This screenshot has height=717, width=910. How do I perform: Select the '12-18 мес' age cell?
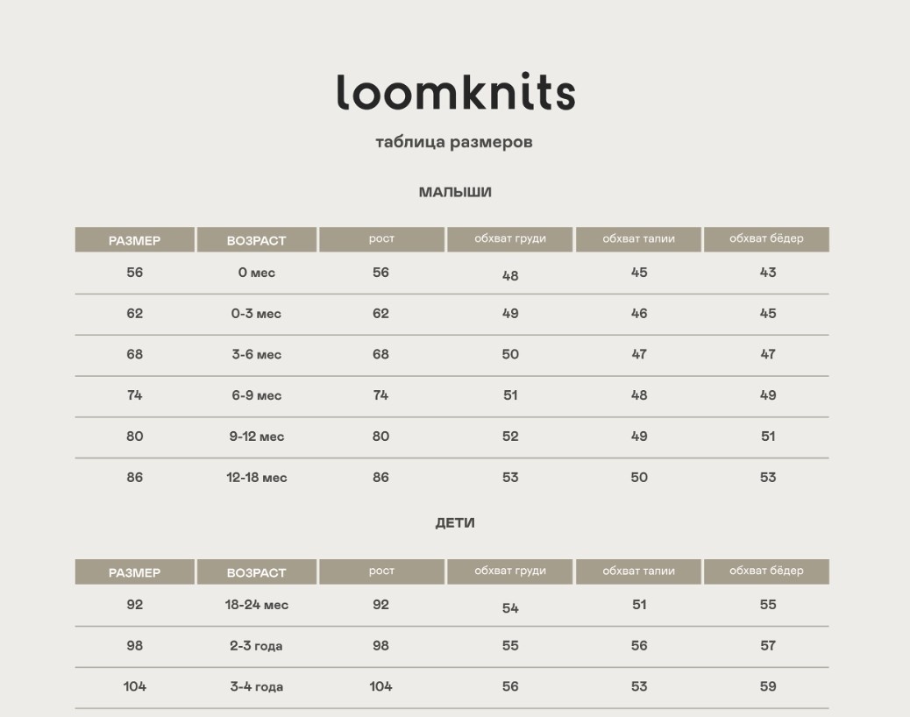click(x=257, y=478)
